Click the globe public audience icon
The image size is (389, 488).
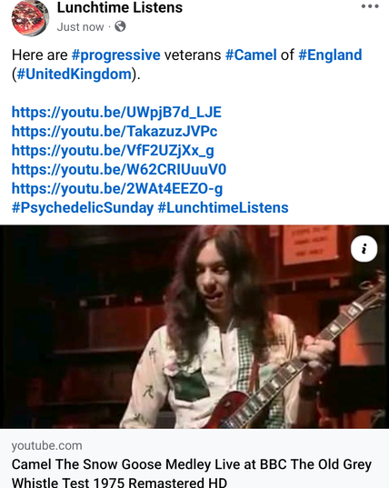(x=120, y=26)
